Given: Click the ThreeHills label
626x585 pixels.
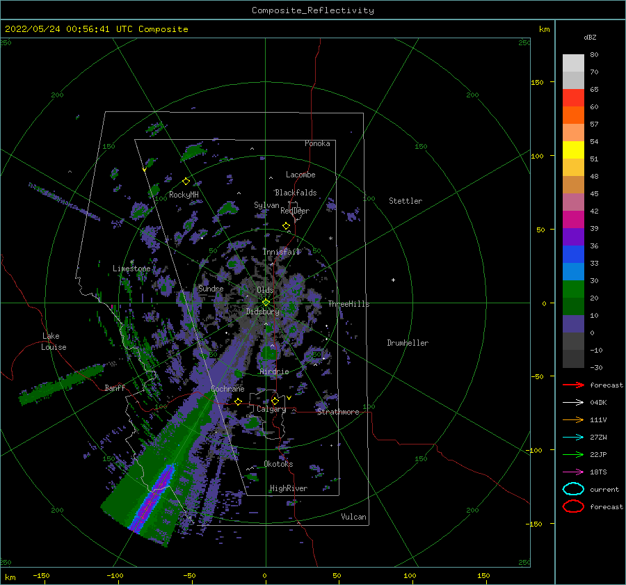Looking at the screenshot, I should tap(348, 304).
